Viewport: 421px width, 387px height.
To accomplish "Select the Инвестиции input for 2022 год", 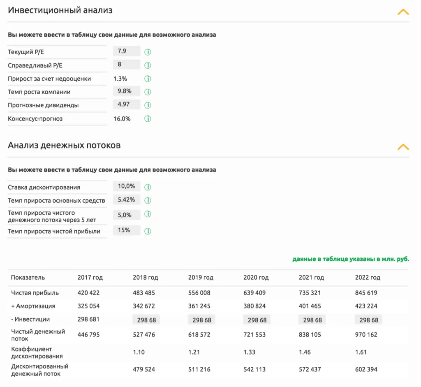I will point(368,320).
